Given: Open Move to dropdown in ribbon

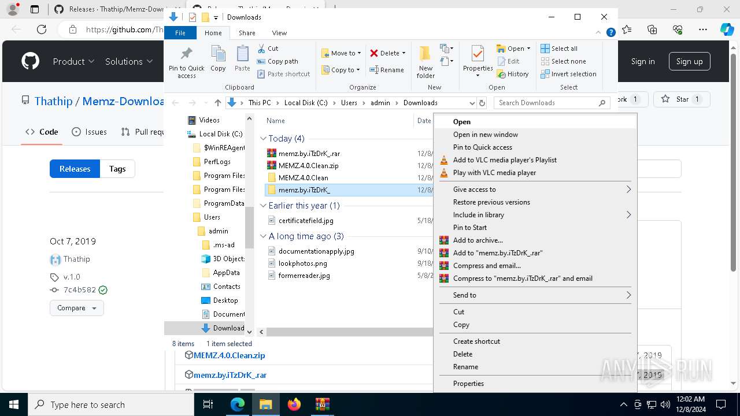Looking at the screenshot, I should tap(341, 53).
